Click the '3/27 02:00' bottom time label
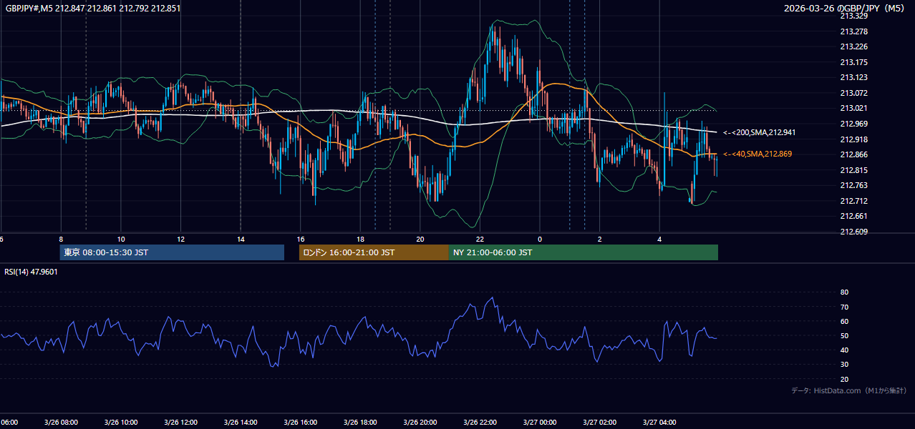This screenshot has height=429, width=915. point(599,423)
